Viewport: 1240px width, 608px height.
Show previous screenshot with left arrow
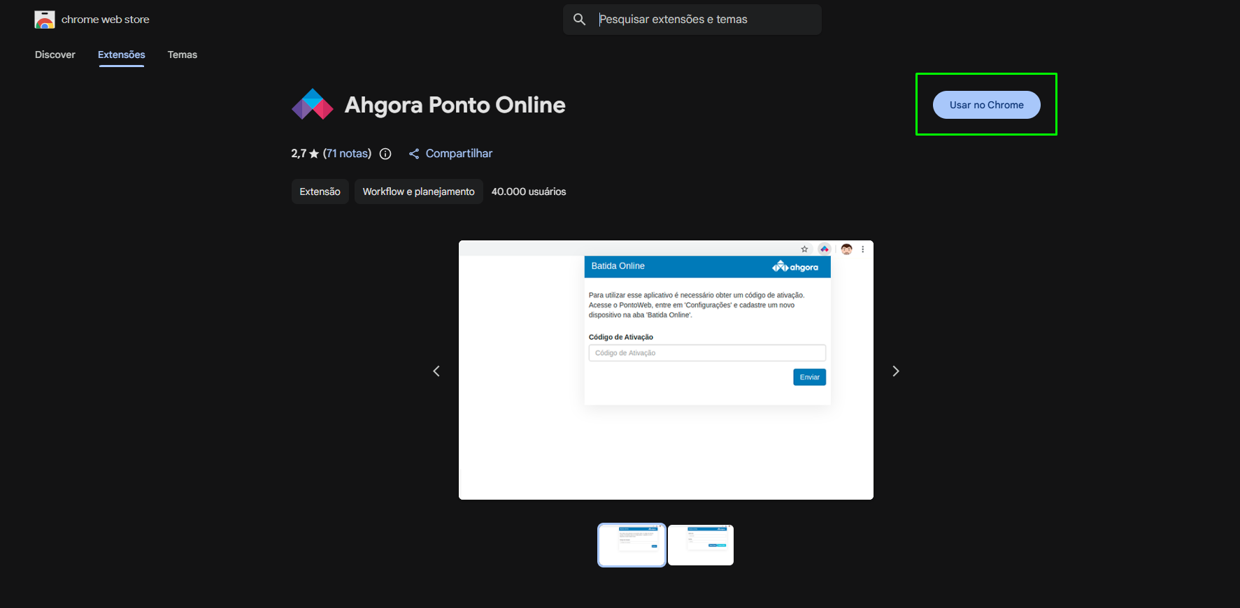coord(436,371)
